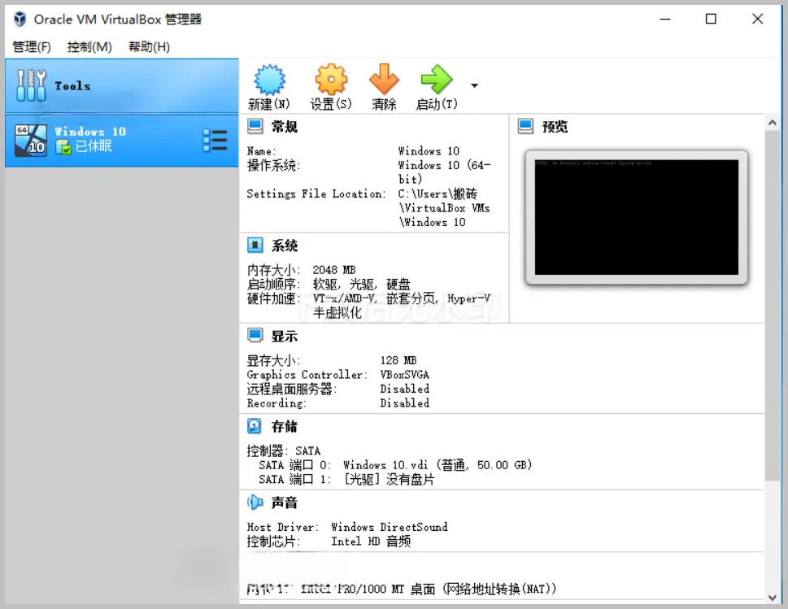This screenshot has width=788, height=609.
Task: Click the details scrollbar up arrow
Action: [773, 122]
